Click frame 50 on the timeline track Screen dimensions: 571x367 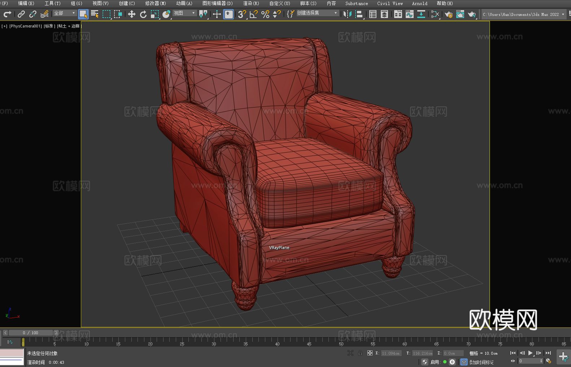click(x=341, y=341)
